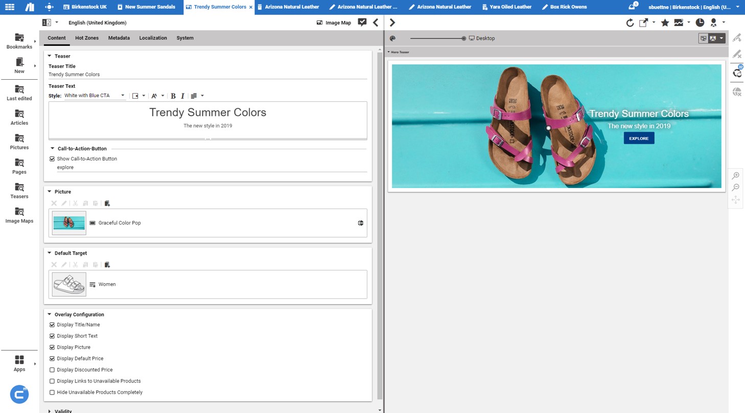Search Articles from the sidebar
This screenshot has width=745, height=413.
pos(19,117)
